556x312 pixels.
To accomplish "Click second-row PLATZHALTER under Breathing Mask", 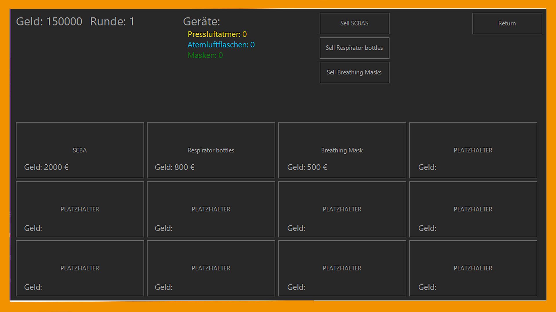I will click(x=342, y=209).
